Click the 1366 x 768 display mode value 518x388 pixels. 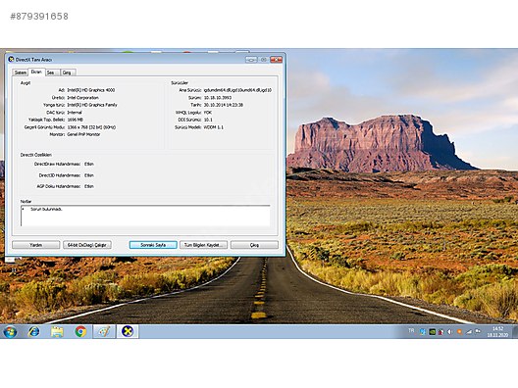pyautogui.click(x=91, y=127)
